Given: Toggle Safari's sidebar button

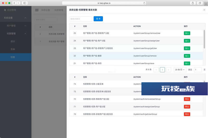Looking at the screenshot, I should click(25, 3).
